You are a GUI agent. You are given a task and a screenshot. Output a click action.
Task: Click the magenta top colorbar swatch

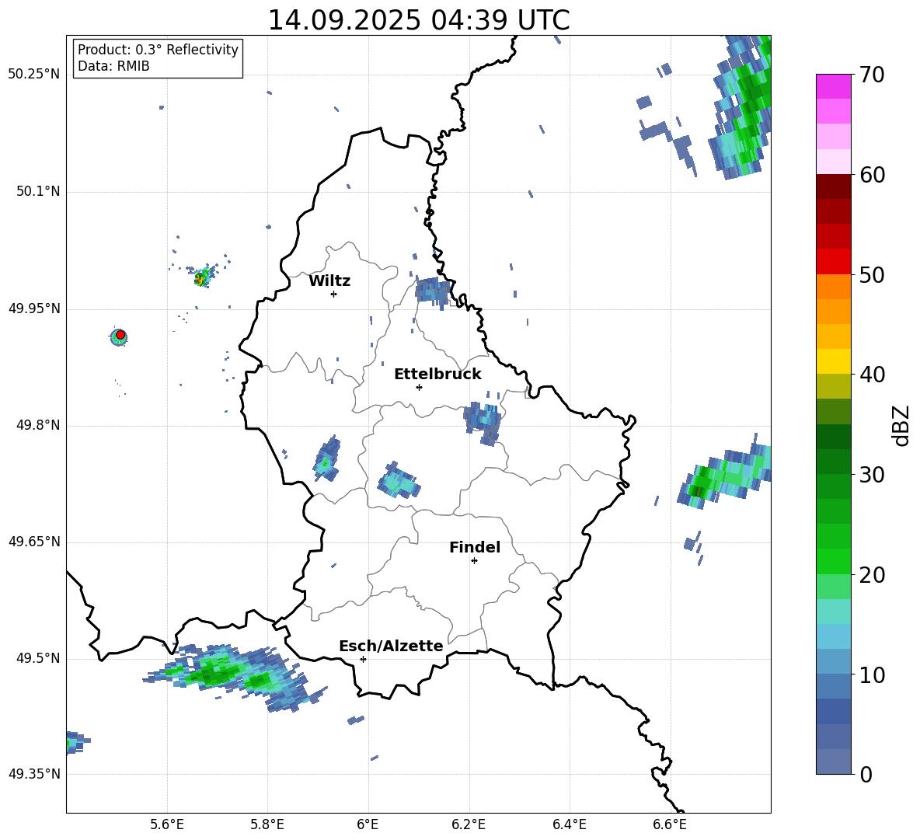point(833,87)
